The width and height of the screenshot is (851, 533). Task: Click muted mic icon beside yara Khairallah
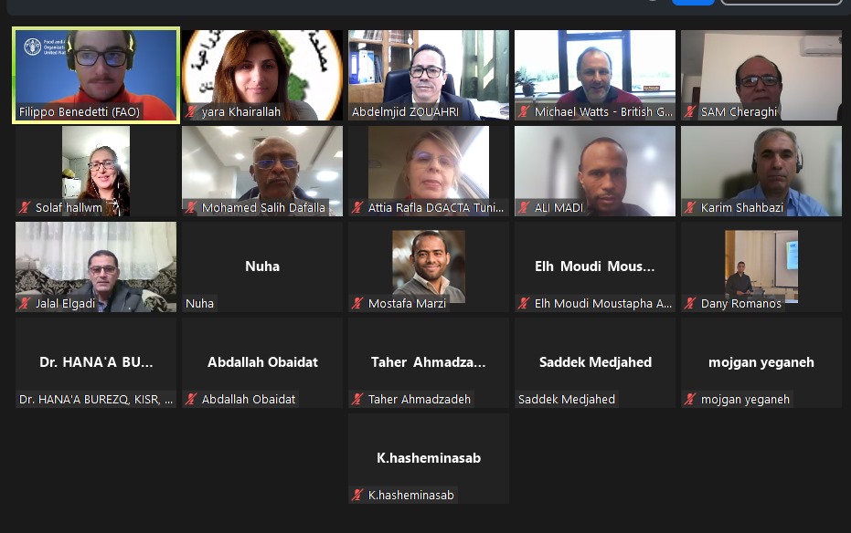(191, 112)
